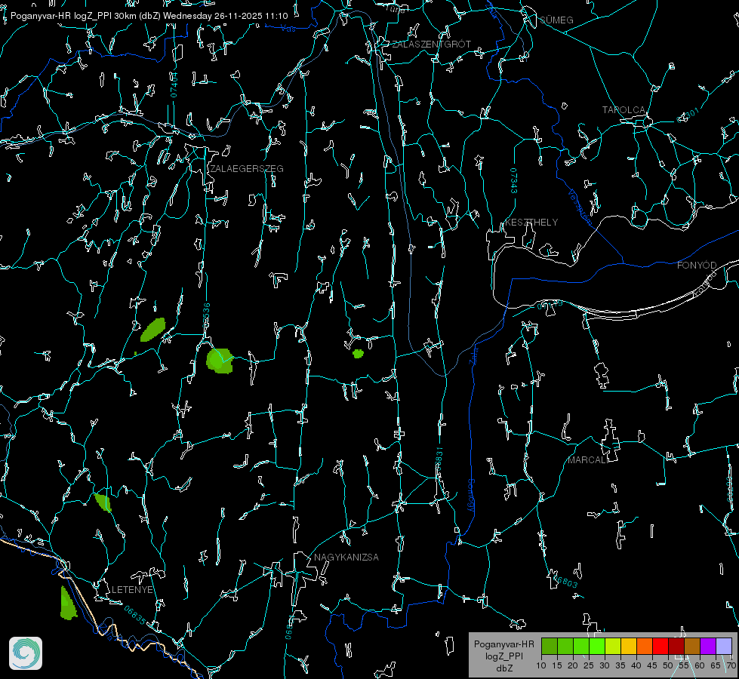The image size is (739, 679).
Task: Select the dark red 50-55 dBZ swatch
Action: [676, 646]
